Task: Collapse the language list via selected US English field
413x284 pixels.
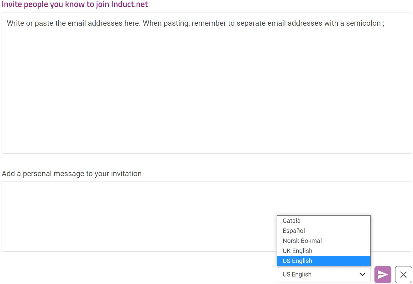Action: (x=323, y=274)
